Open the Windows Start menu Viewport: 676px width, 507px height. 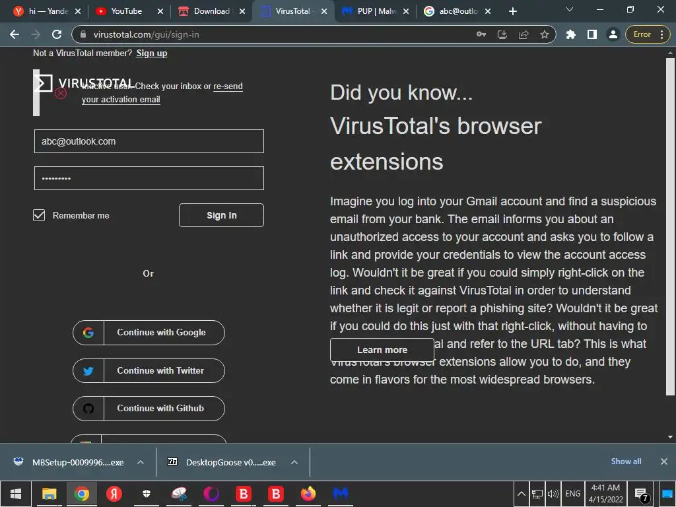click(16, 494)
